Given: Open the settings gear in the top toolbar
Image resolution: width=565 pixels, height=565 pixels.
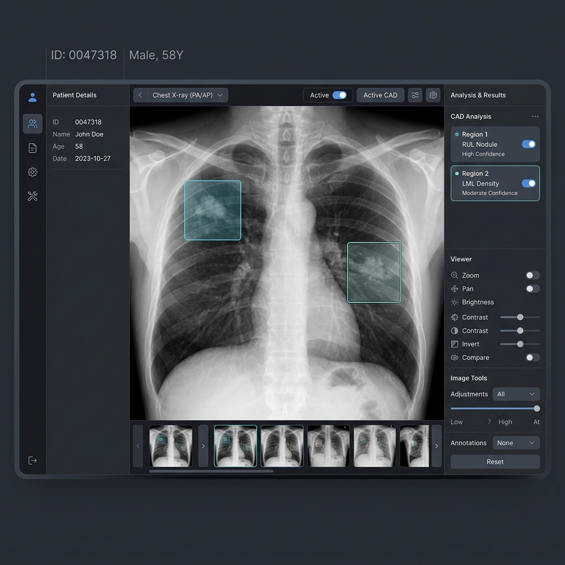Looking at the screenshot, I should coord(433,95).
